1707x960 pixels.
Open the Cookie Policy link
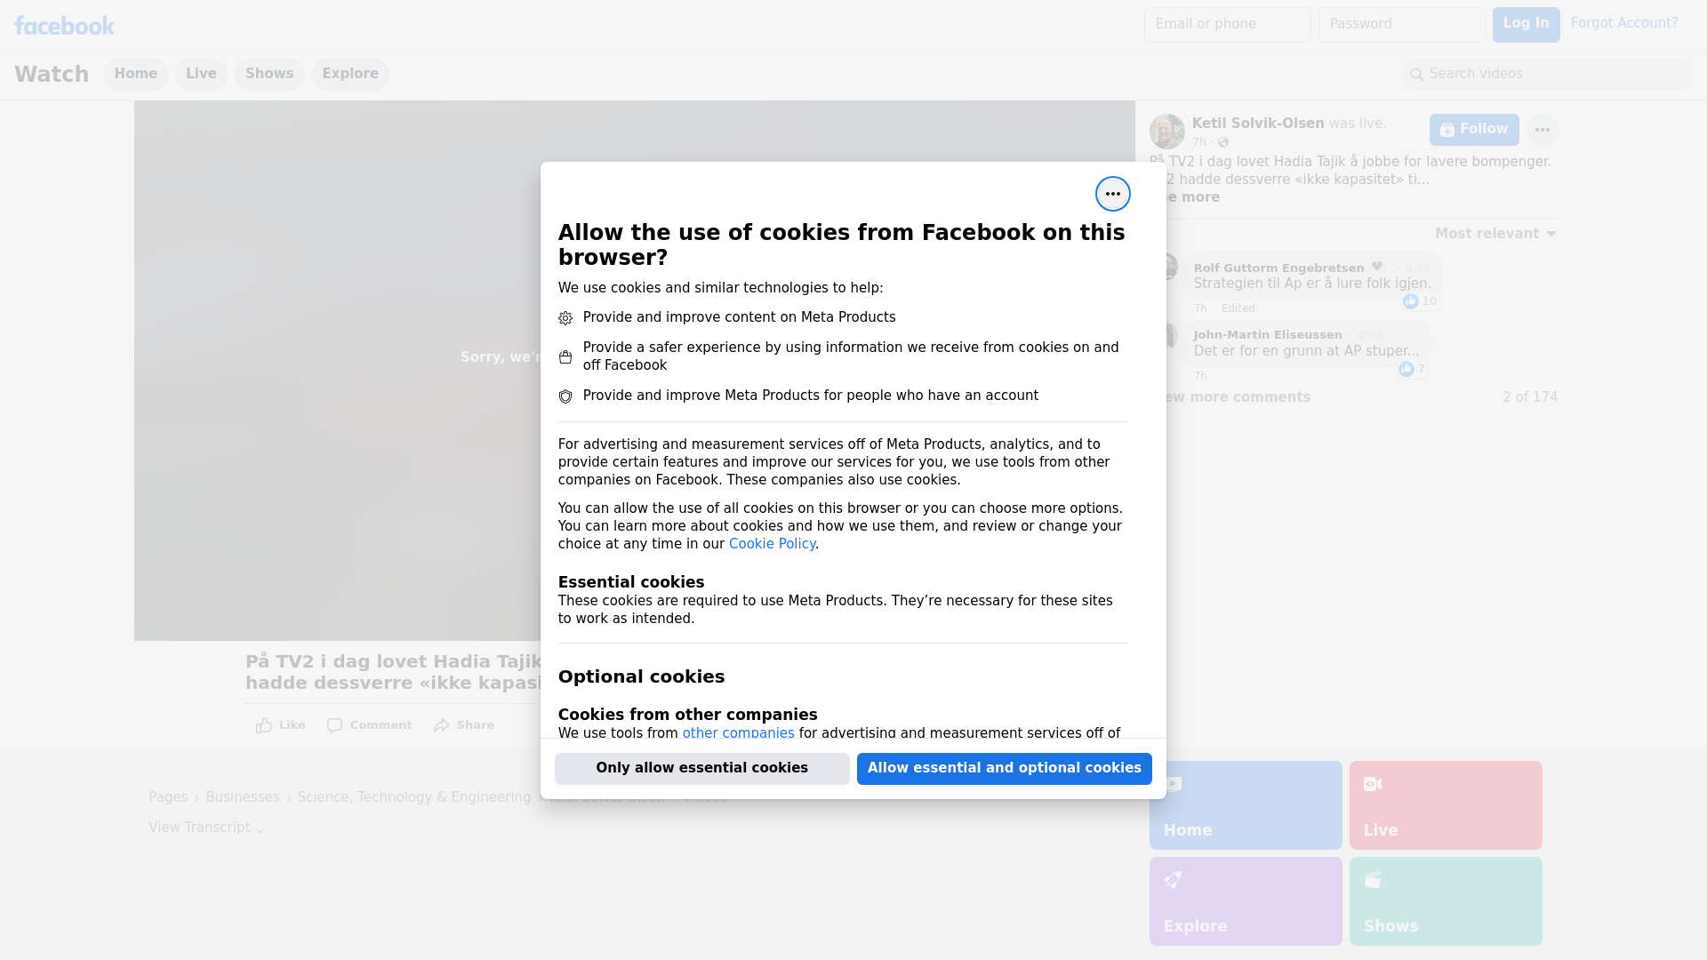coord(772,544)
